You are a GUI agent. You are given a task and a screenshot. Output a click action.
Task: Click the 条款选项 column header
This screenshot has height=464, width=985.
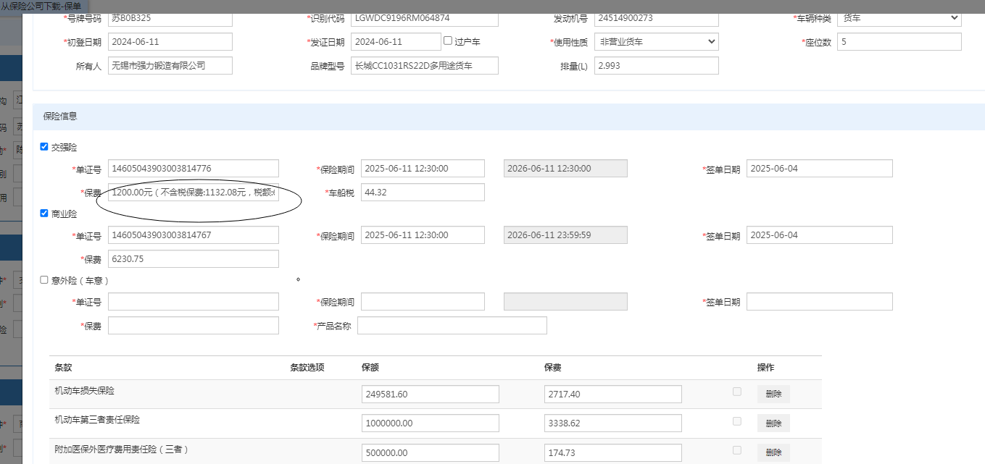point(307,368)
